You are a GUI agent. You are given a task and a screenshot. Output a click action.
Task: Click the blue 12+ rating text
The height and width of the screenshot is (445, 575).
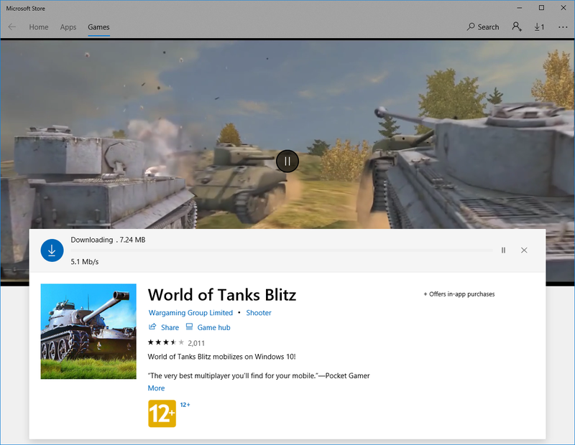tap(185, 405)
